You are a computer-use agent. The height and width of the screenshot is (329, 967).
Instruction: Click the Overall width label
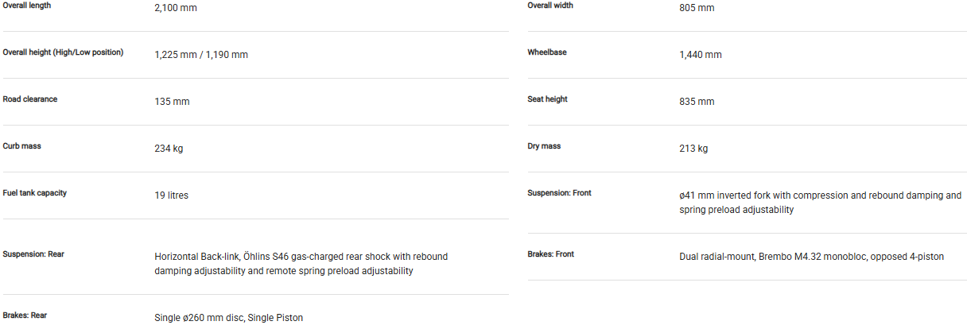[x=550, y=6]
